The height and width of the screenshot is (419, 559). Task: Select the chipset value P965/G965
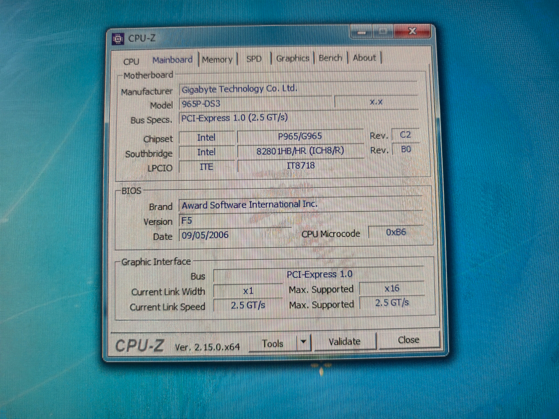[x=300, y=136]
